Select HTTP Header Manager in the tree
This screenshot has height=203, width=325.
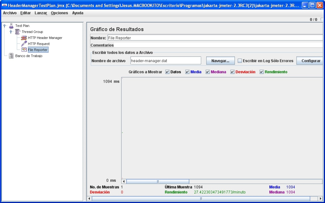(x=45, y=38)
